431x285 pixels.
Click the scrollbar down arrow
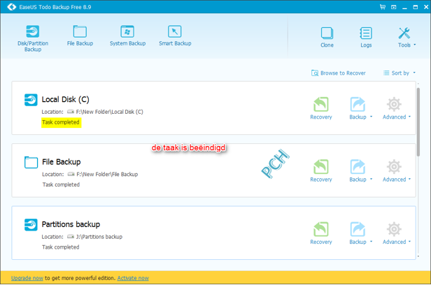(x=418, y=256)
